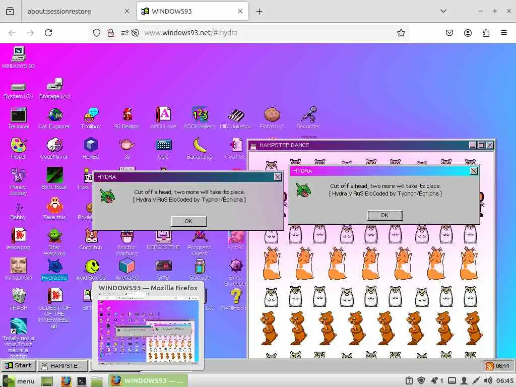Open Potato.txt icon

272,118
